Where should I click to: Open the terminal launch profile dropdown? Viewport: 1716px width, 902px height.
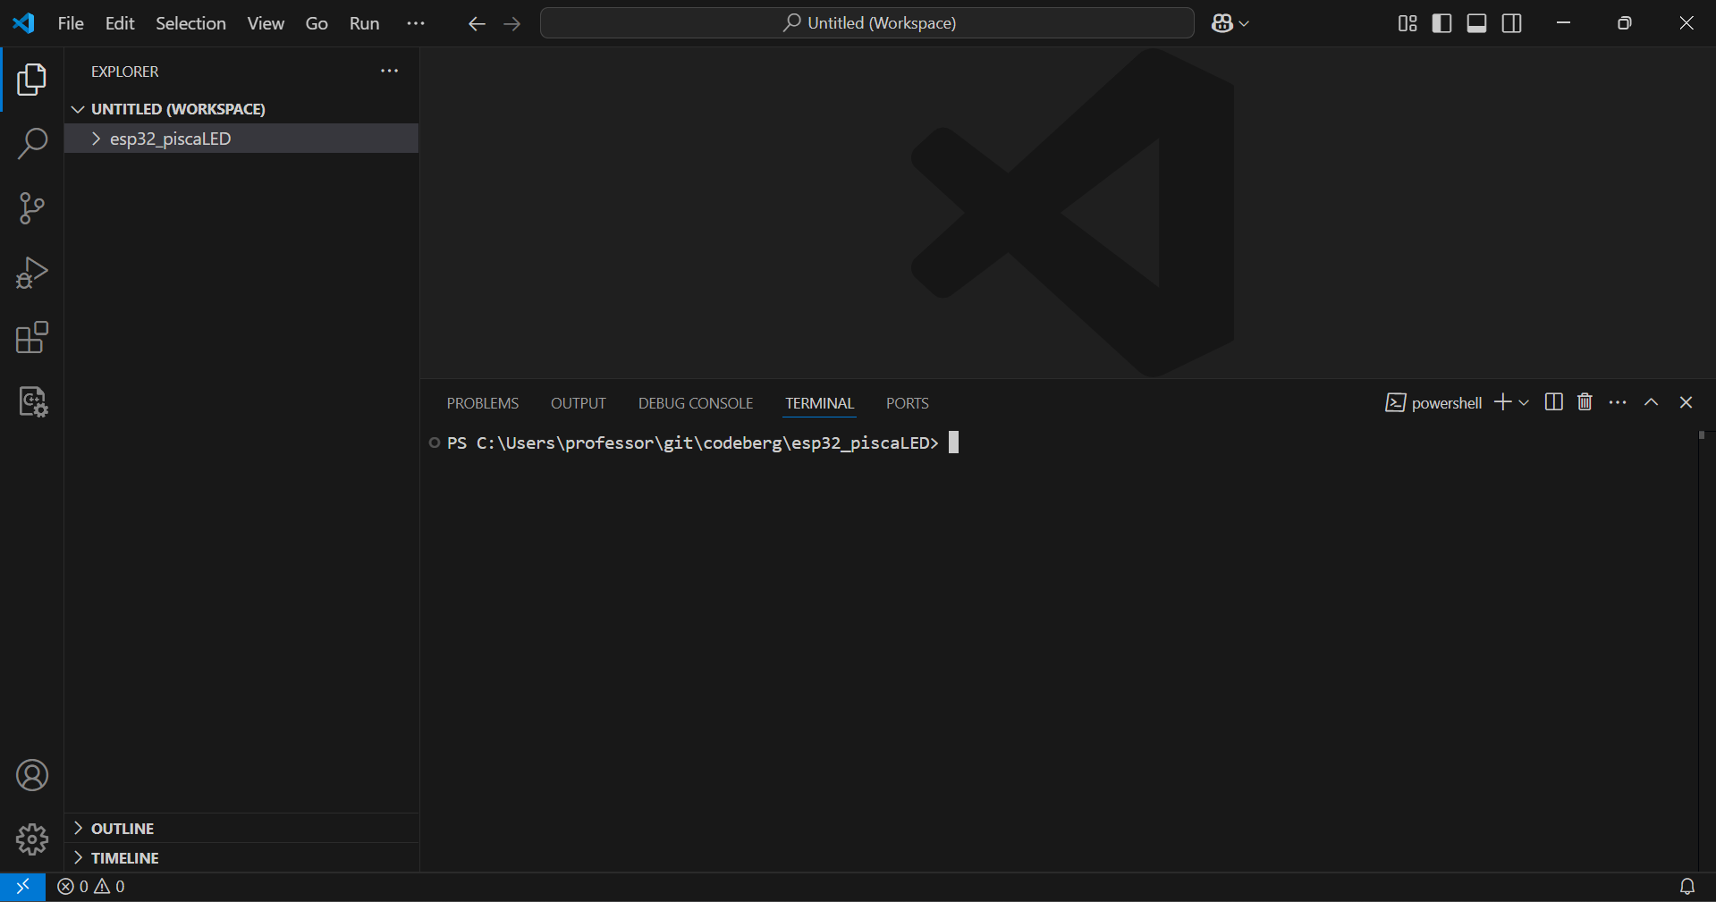1524,403
